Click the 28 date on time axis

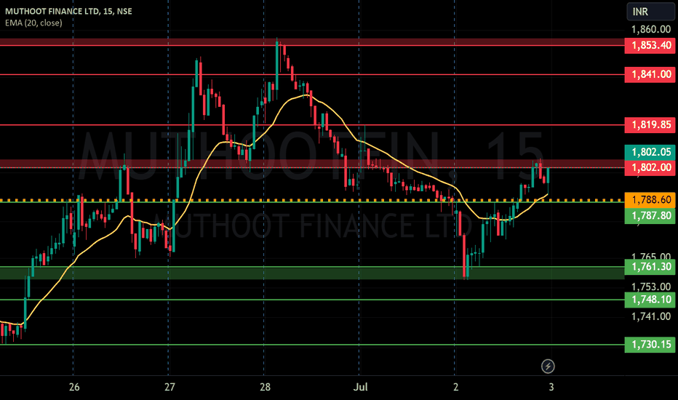(265, 387)
